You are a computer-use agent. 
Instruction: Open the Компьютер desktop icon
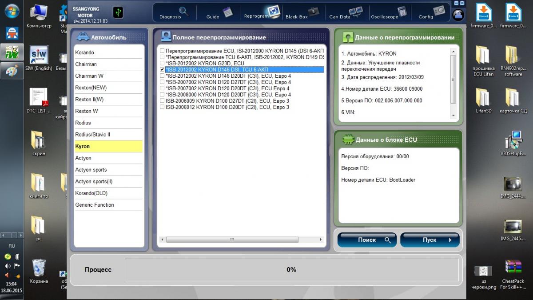tap(39, 16)
